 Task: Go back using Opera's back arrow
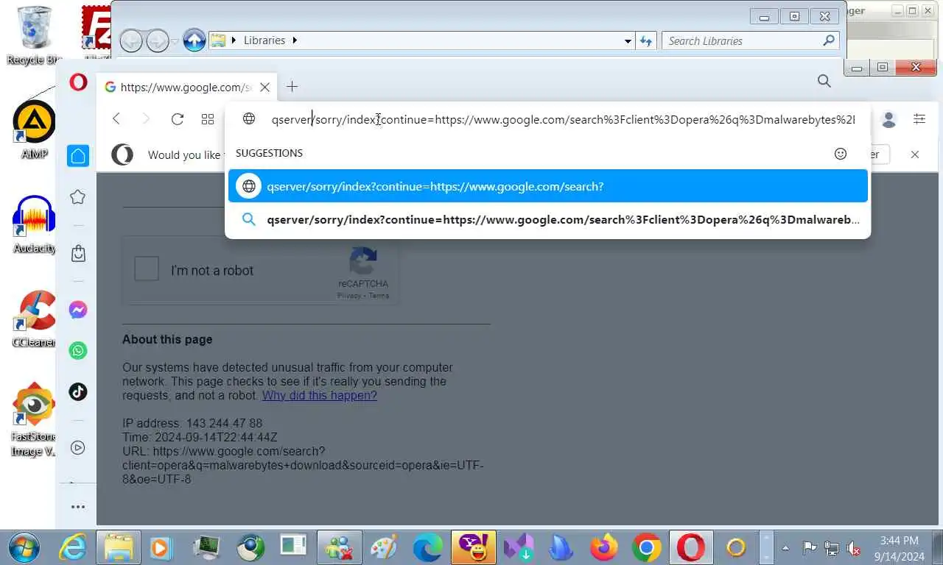coord(116,119)
